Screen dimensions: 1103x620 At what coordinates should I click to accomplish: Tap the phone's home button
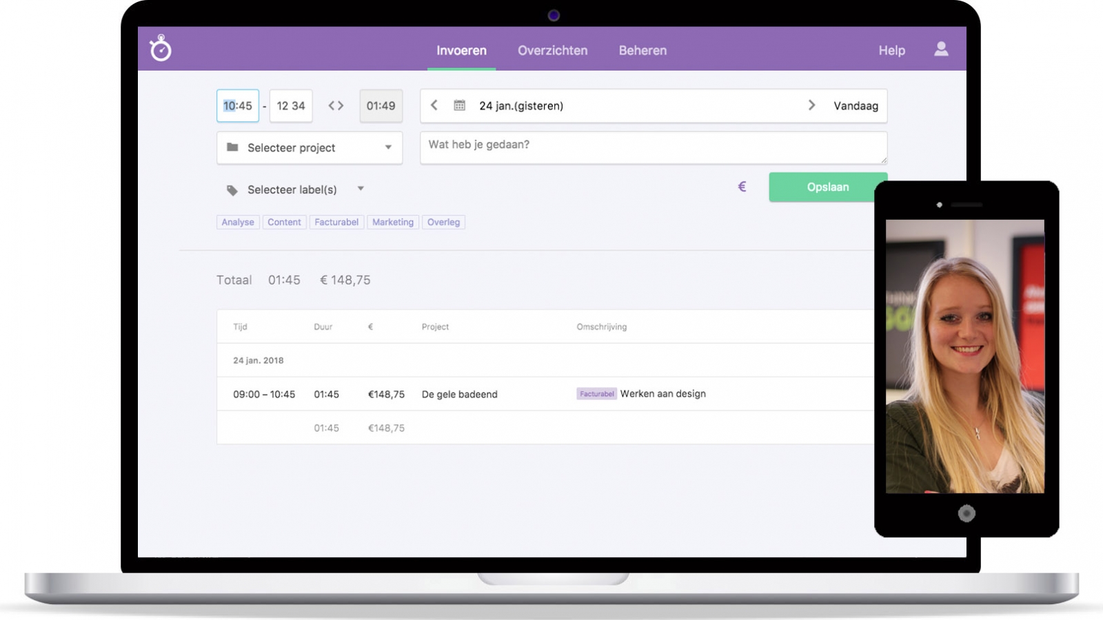(967, 513)
